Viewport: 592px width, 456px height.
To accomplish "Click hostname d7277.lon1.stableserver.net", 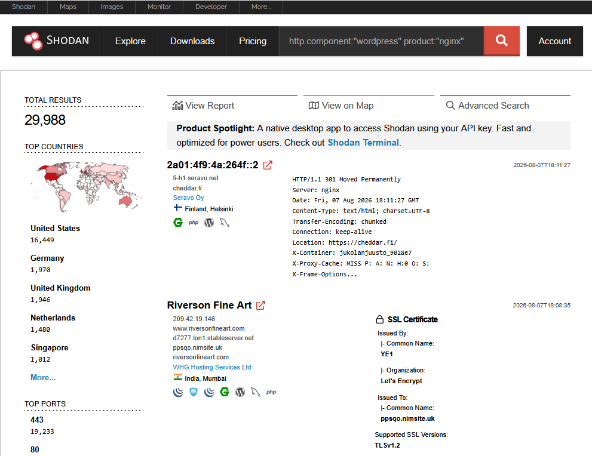I will 213,338.
